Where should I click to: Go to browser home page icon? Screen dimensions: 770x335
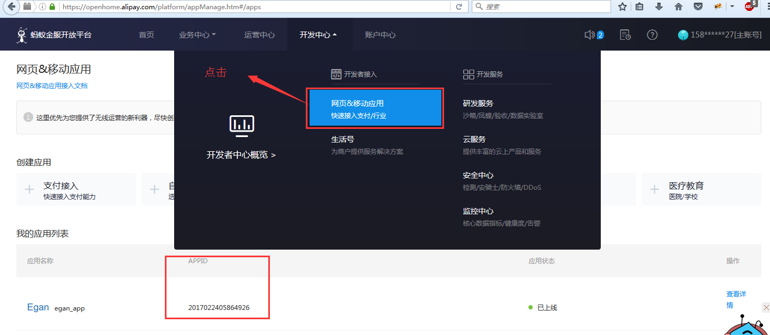(x=678, y=7)
